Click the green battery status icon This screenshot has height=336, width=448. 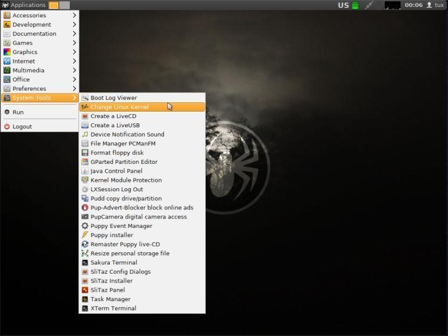(355, 5)
